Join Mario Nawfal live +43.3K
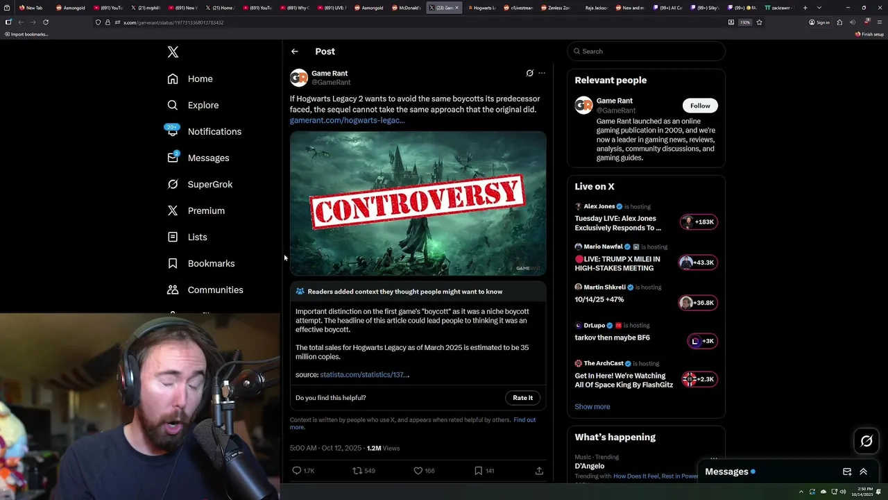Image resolution: width=888 pixels, height=500 pixels. [x=699, y=262]
